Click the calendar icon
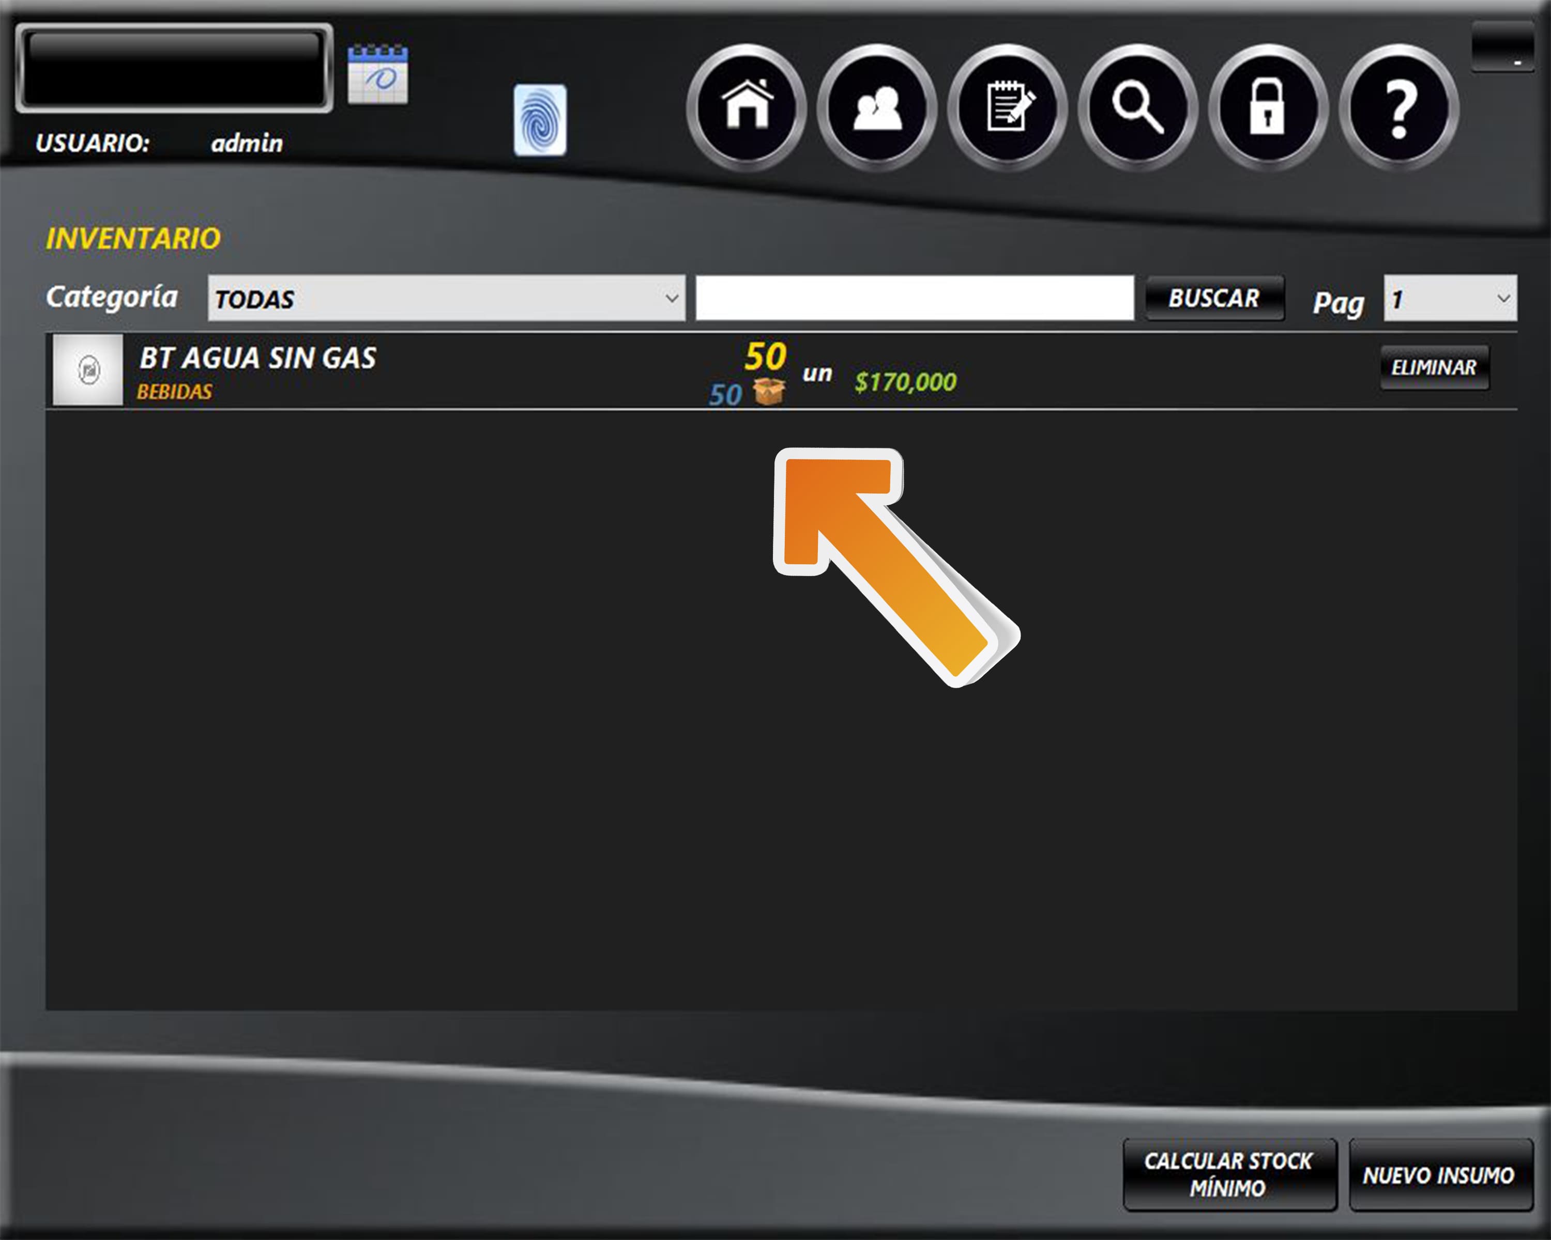Viewport: 1551px width, 1240px height. coord(378,74)
